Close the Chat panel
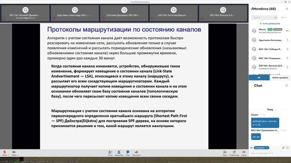 click(286, 86)
